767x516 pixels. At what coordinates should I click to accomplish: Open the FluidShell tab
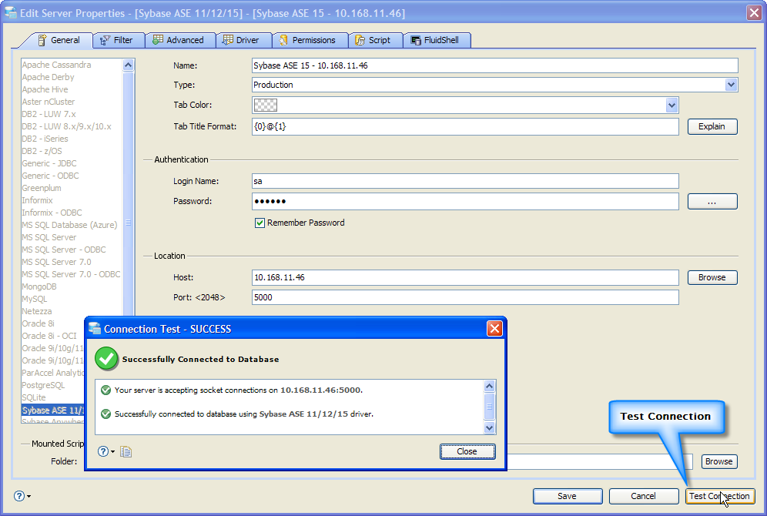[437, 40]
